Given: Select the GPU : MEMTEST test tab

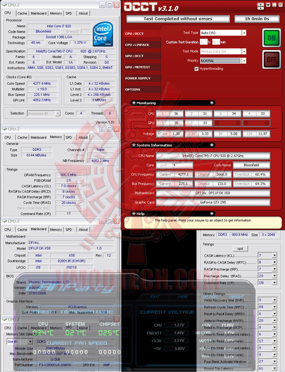Looking at the screenshot, I should (141, 67).
